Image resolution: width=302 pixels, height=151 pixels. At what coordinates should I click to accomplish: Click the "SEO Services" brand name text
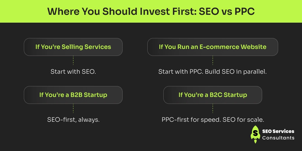pos(278,131)
